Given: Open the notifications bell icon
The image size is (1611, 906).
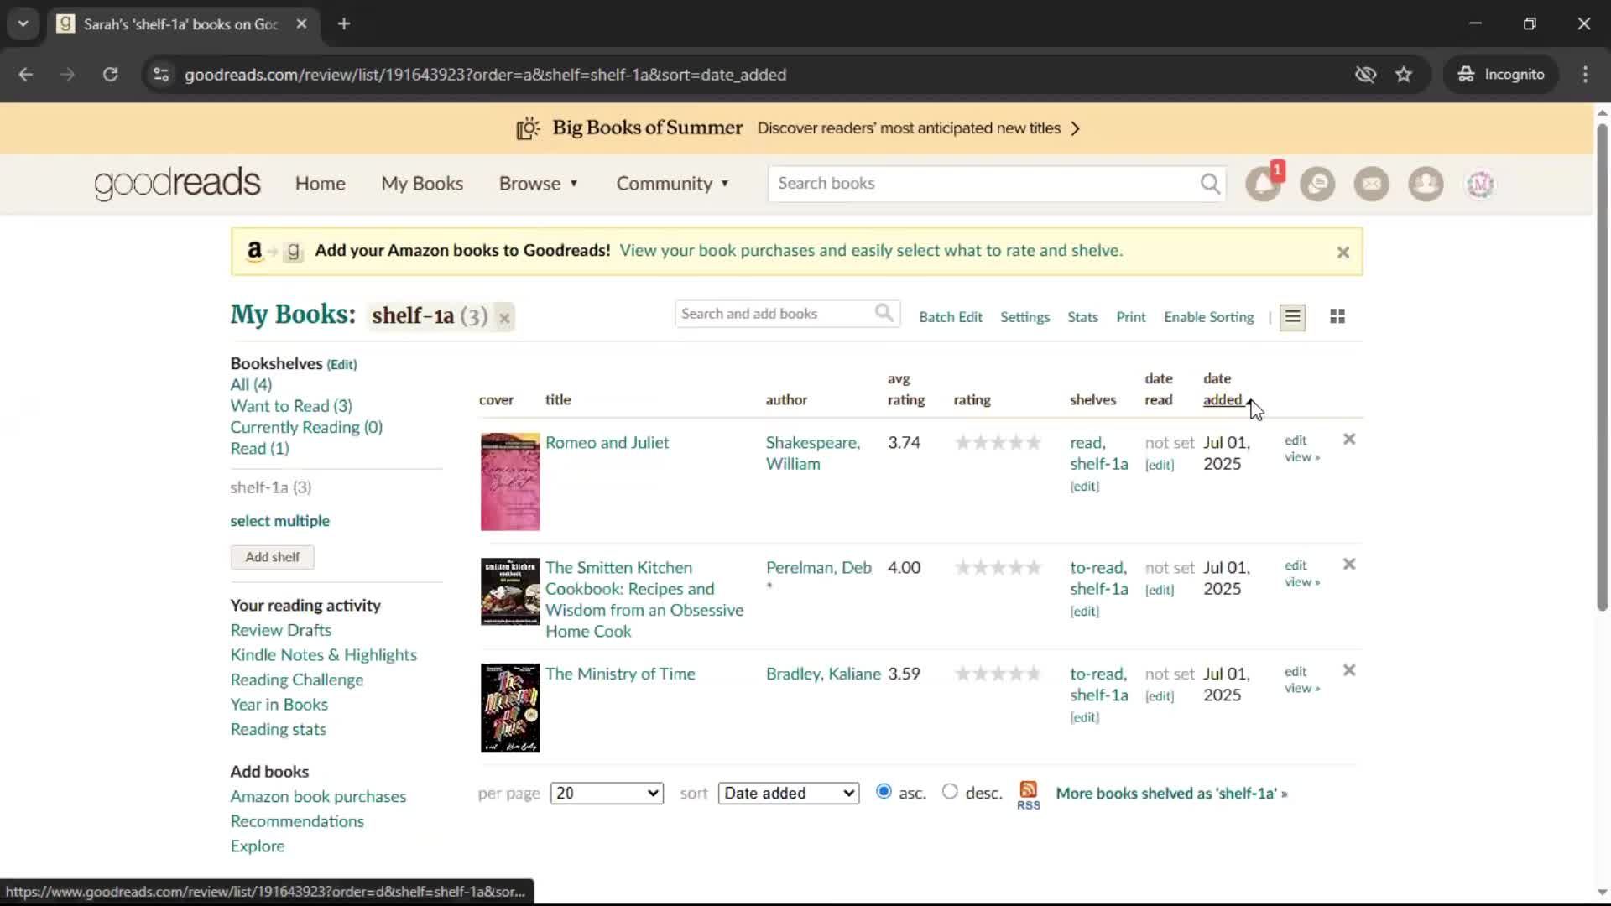Looking at the screenshot, I should coord(1263,184).
